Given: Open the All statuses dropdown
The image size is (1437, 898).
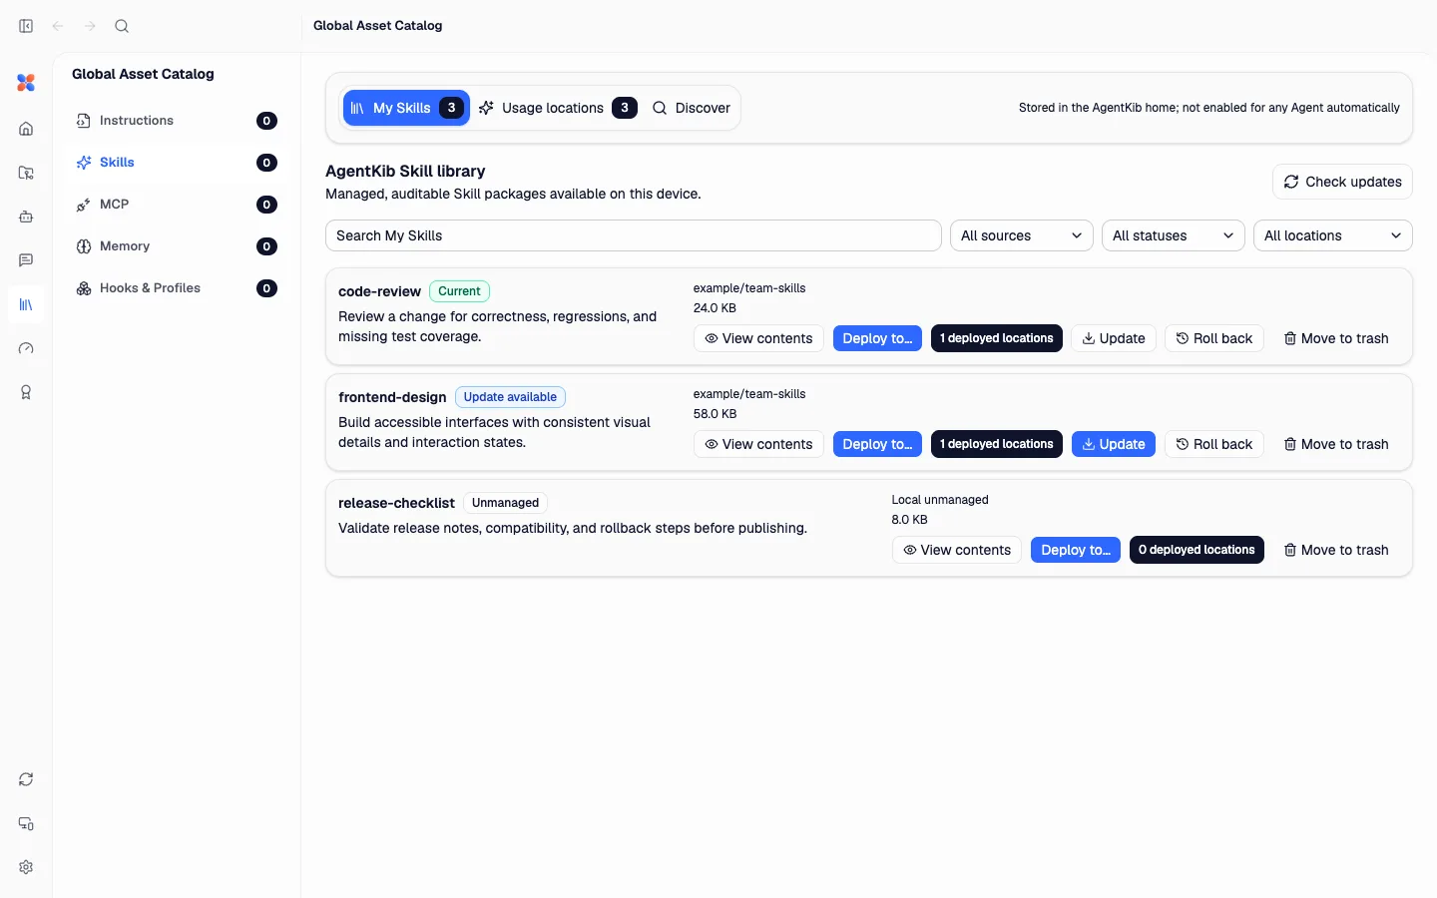Looking at the screenshot, I should tap(1174, 235).
